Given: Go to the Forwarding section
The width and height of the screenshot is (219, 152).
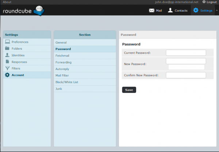Looking at the screenshot, I should tap(64, 62).
